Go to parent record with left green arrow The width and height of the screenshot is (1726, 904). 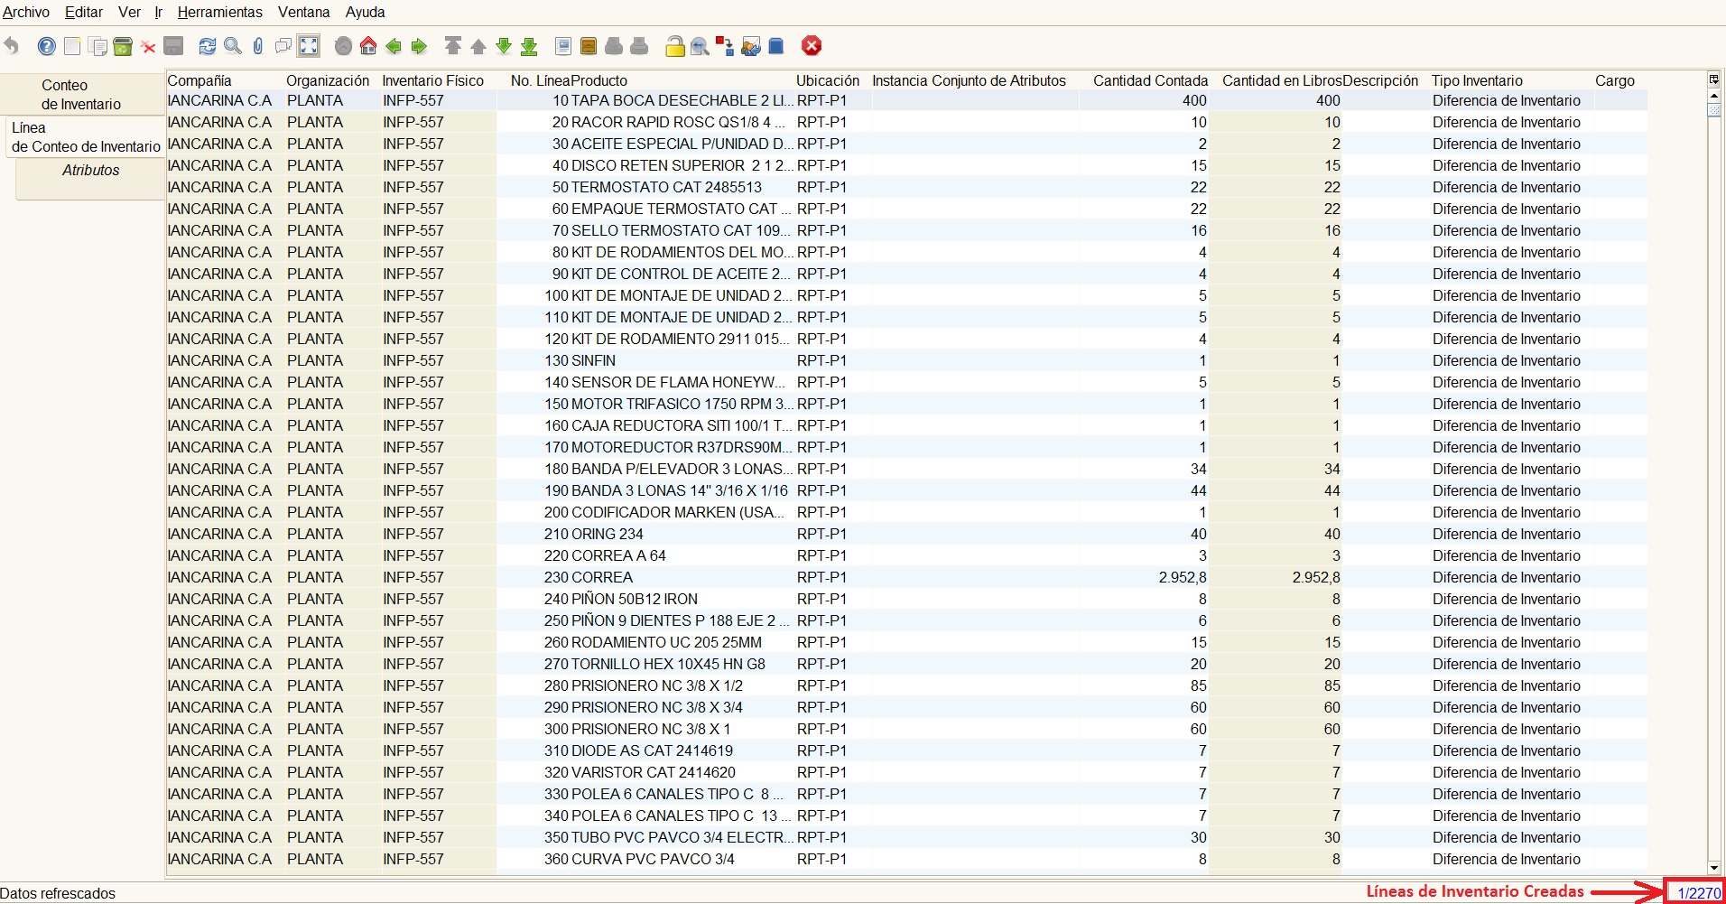[x=394, y=46]
